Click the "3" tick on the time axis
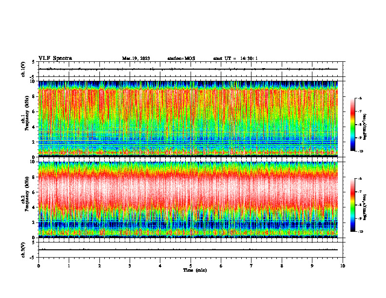This screenshot has width=386, height=298. (130, 266)
